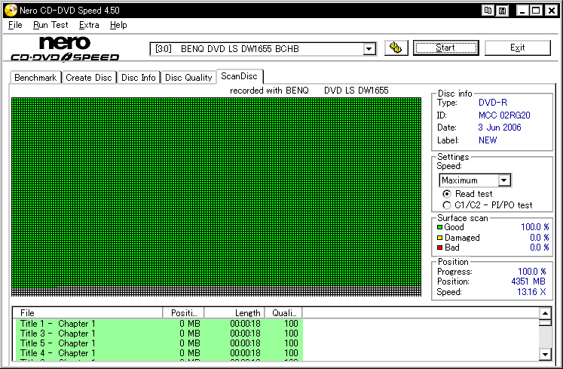Click the Positi... column header
The image size is (563, 369).
coord(183,313)
